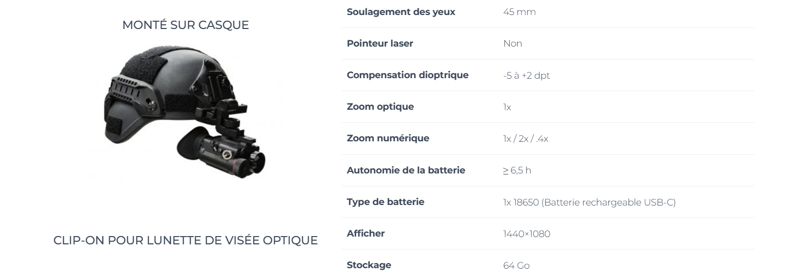Image resolution: width=801 pixels, height=278 pixels.
Task: Click the CLIP-ON POUR LUNETTE DE VISÉE OPTIQUE heading
Action: coord(185,241)
